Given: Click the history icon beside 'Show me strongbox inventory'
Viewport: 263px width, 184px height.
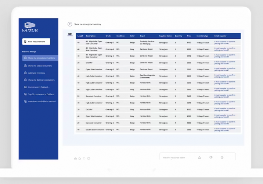Looking at the screenshot, I should 25,58.
